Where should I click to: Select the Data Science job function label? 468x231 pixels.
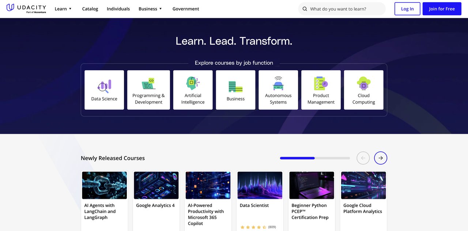(104, 99)
